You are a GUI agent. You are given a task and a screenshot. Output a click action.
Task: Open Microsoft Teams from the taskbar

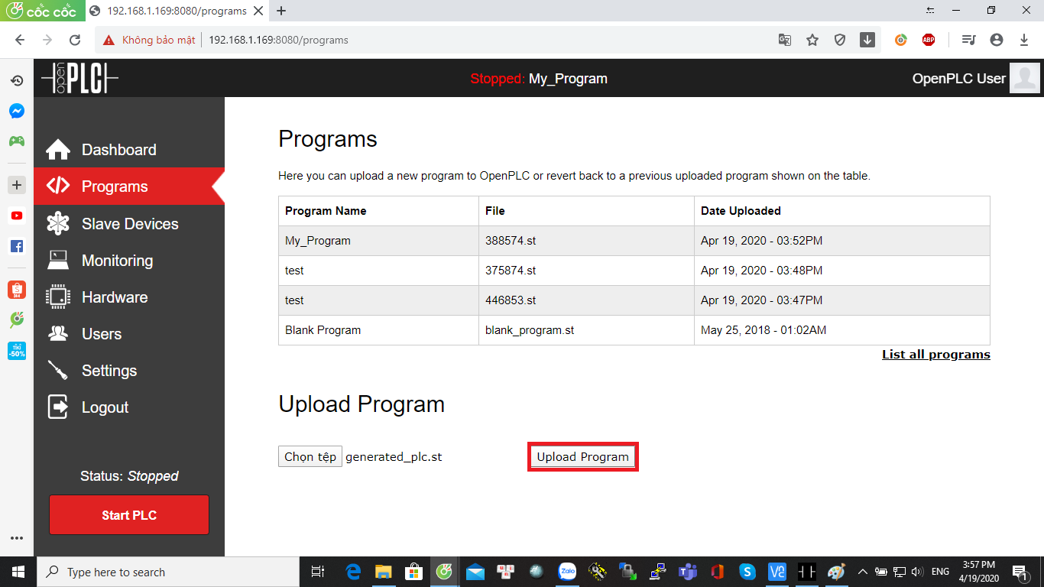point(687,572)
